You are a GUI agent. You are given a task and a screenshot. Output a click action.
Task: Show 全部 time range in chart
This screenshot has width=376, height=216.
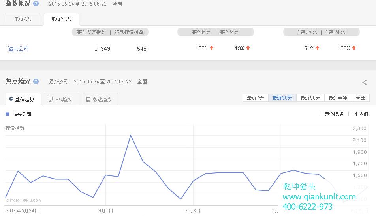click(360, 98)
